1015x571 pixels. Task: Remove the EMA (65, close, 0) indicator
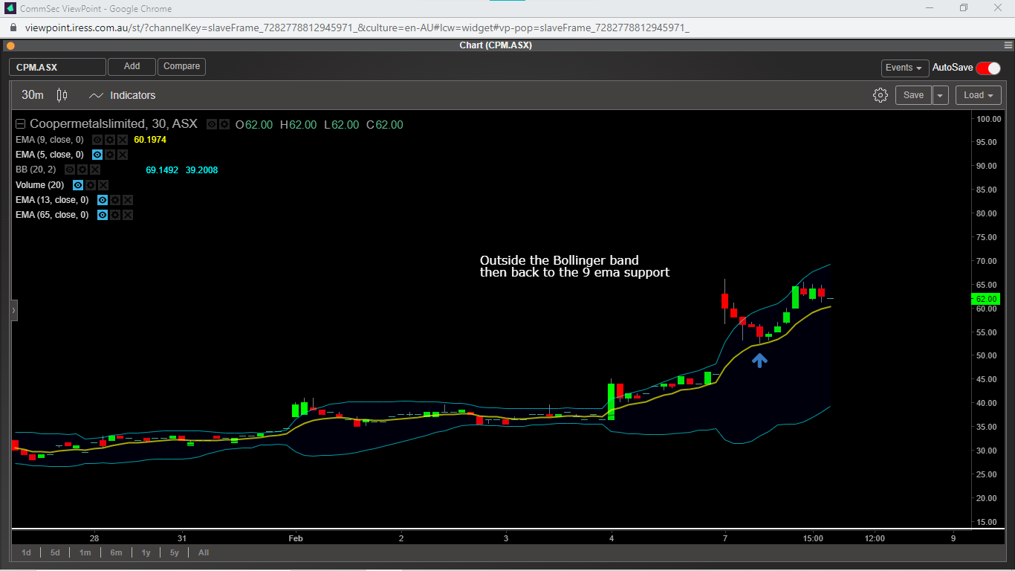click(128, 215)
